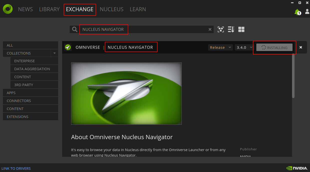This screenshot has height=172, width=310.
Task: Open the code/redeem scan icon beside search
Action: point(221,29)
